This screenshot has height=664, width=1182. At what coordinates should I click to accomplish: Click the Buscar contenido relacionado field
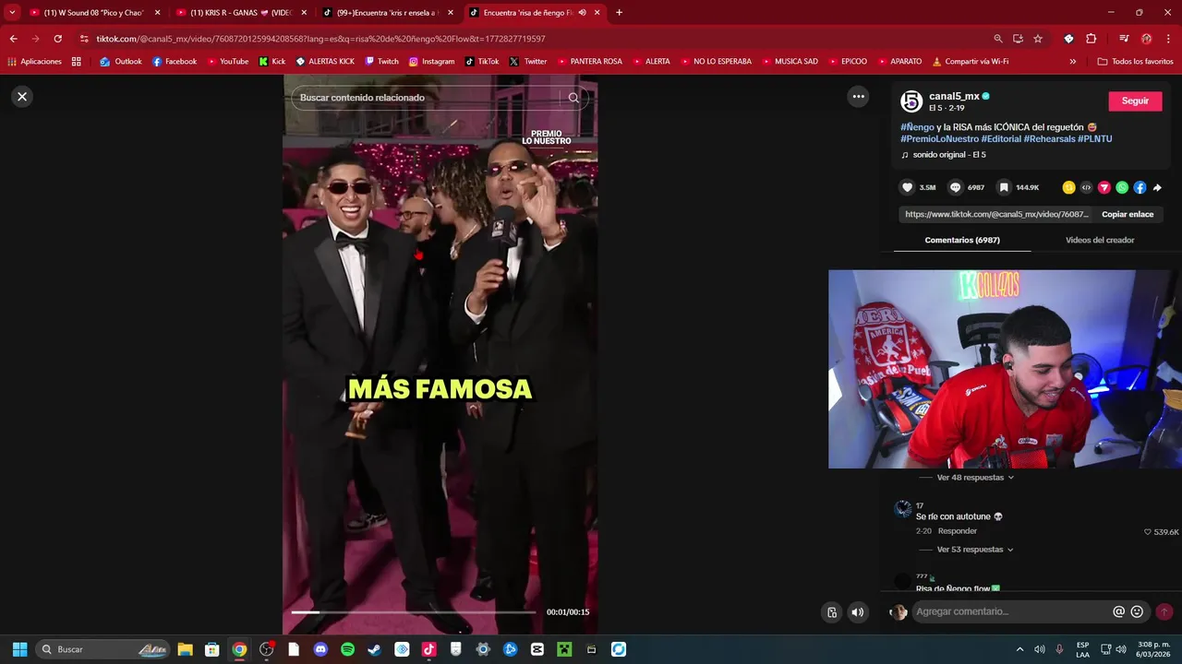[x=427, y=98]
